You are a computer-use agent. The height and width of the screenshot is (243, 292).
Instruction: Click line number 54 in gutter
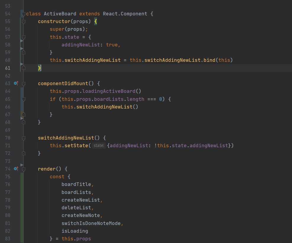coord(8,14)
